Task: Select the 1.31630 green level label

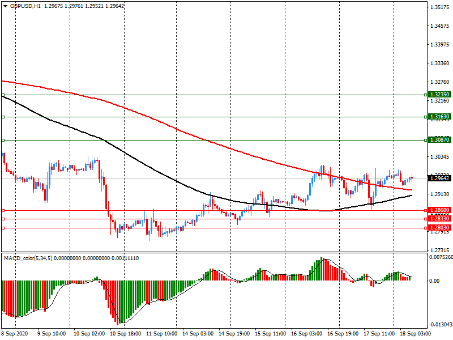Action: 440,117
